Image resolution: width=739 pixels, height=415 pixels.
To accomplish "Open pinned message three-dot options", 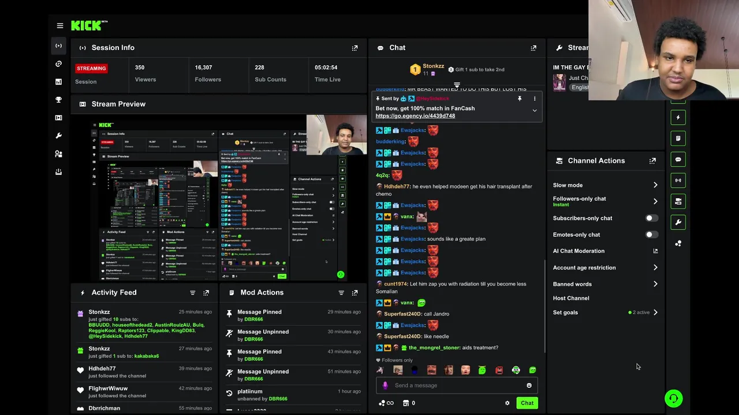I will (x=535, y=99).
